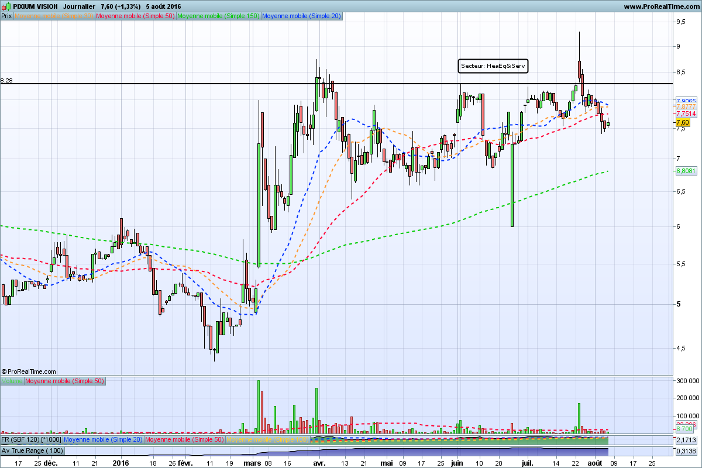Click the candlestick icon beside PIXIUM VISION

click(7, 6)
